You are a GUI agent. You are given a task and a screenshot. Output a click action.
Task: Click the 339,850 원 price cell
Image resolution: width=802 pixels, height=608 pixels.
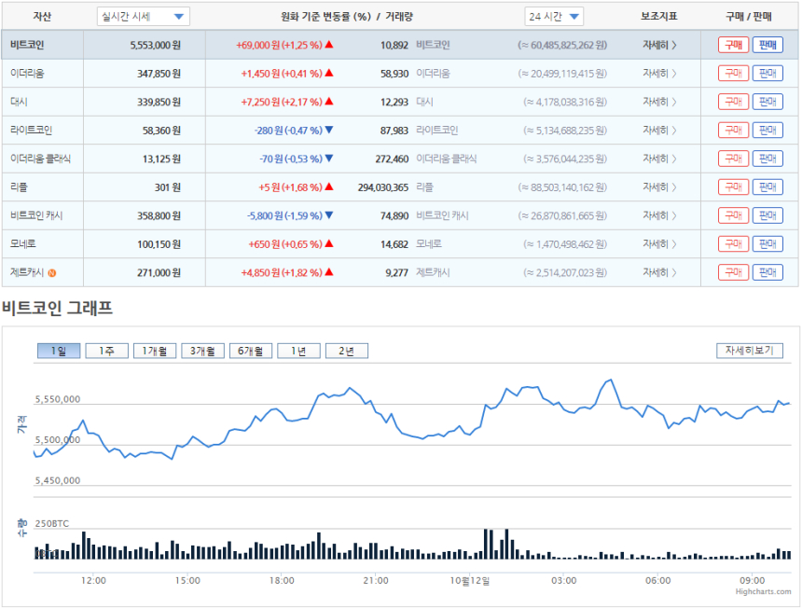click(159, 102)
